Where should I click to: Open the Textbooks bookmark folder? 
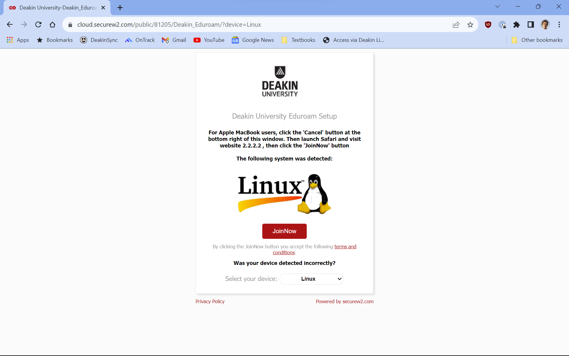298,40
